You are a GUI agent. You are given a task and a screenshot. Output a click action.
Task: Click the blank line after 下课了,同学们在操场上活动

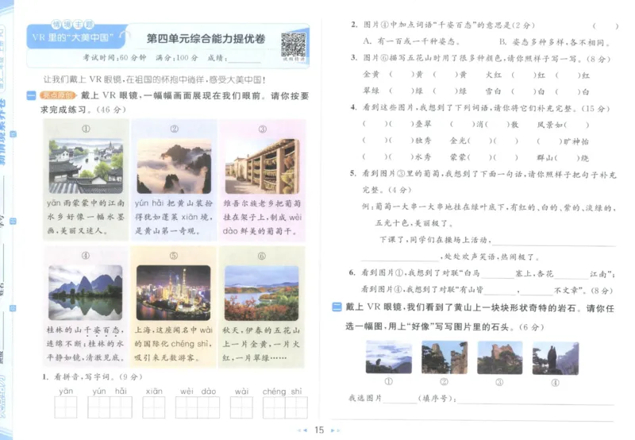click(554, 243)
